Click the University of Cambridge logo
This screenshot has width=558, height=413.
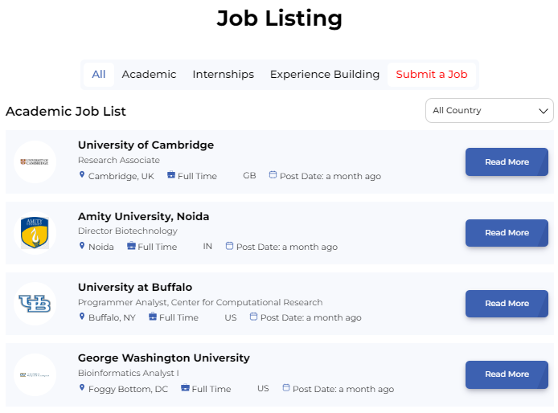point(35,162)
